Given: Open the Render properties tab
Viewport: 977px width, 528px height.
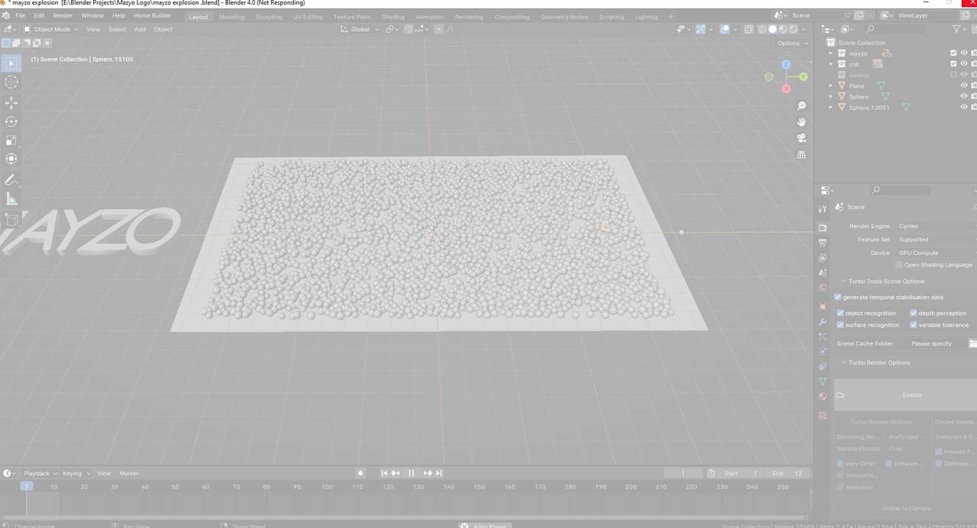Looking at the screenshot, I should (x=822, y=227).
